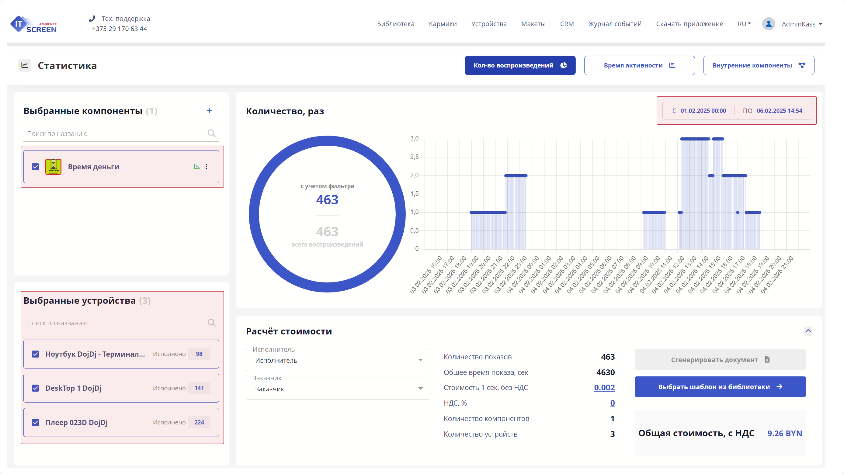Open Устройства in top navigation

[x=489, y=24]
